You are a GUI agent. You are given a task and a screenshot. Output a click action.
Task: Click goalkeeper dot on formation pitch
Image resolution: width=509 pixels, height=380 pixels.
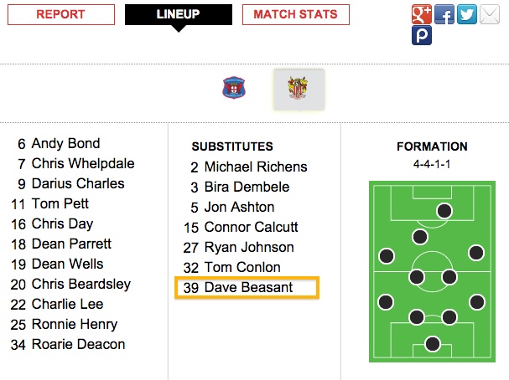tap(433, 343)
